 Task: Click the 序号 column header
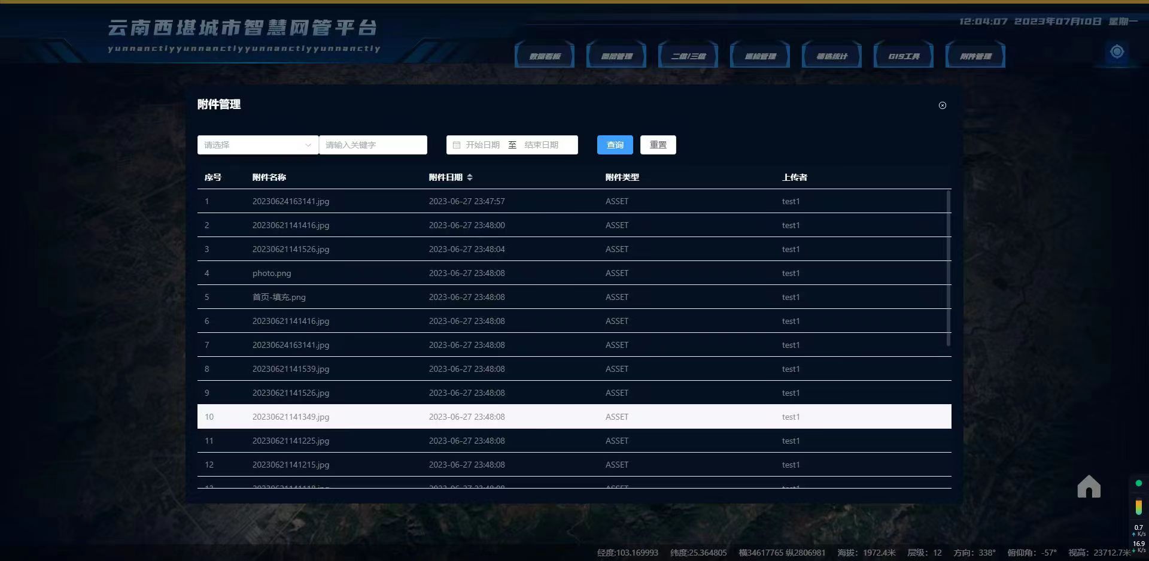click(x=213, y=177)
